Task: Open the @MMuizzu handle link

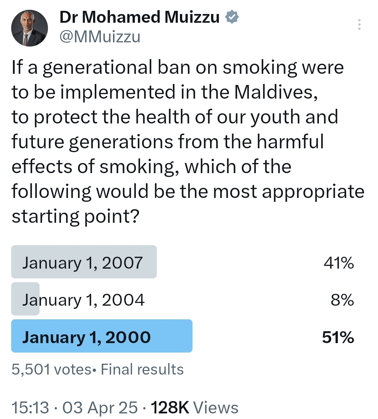Action: pos(100,37)
